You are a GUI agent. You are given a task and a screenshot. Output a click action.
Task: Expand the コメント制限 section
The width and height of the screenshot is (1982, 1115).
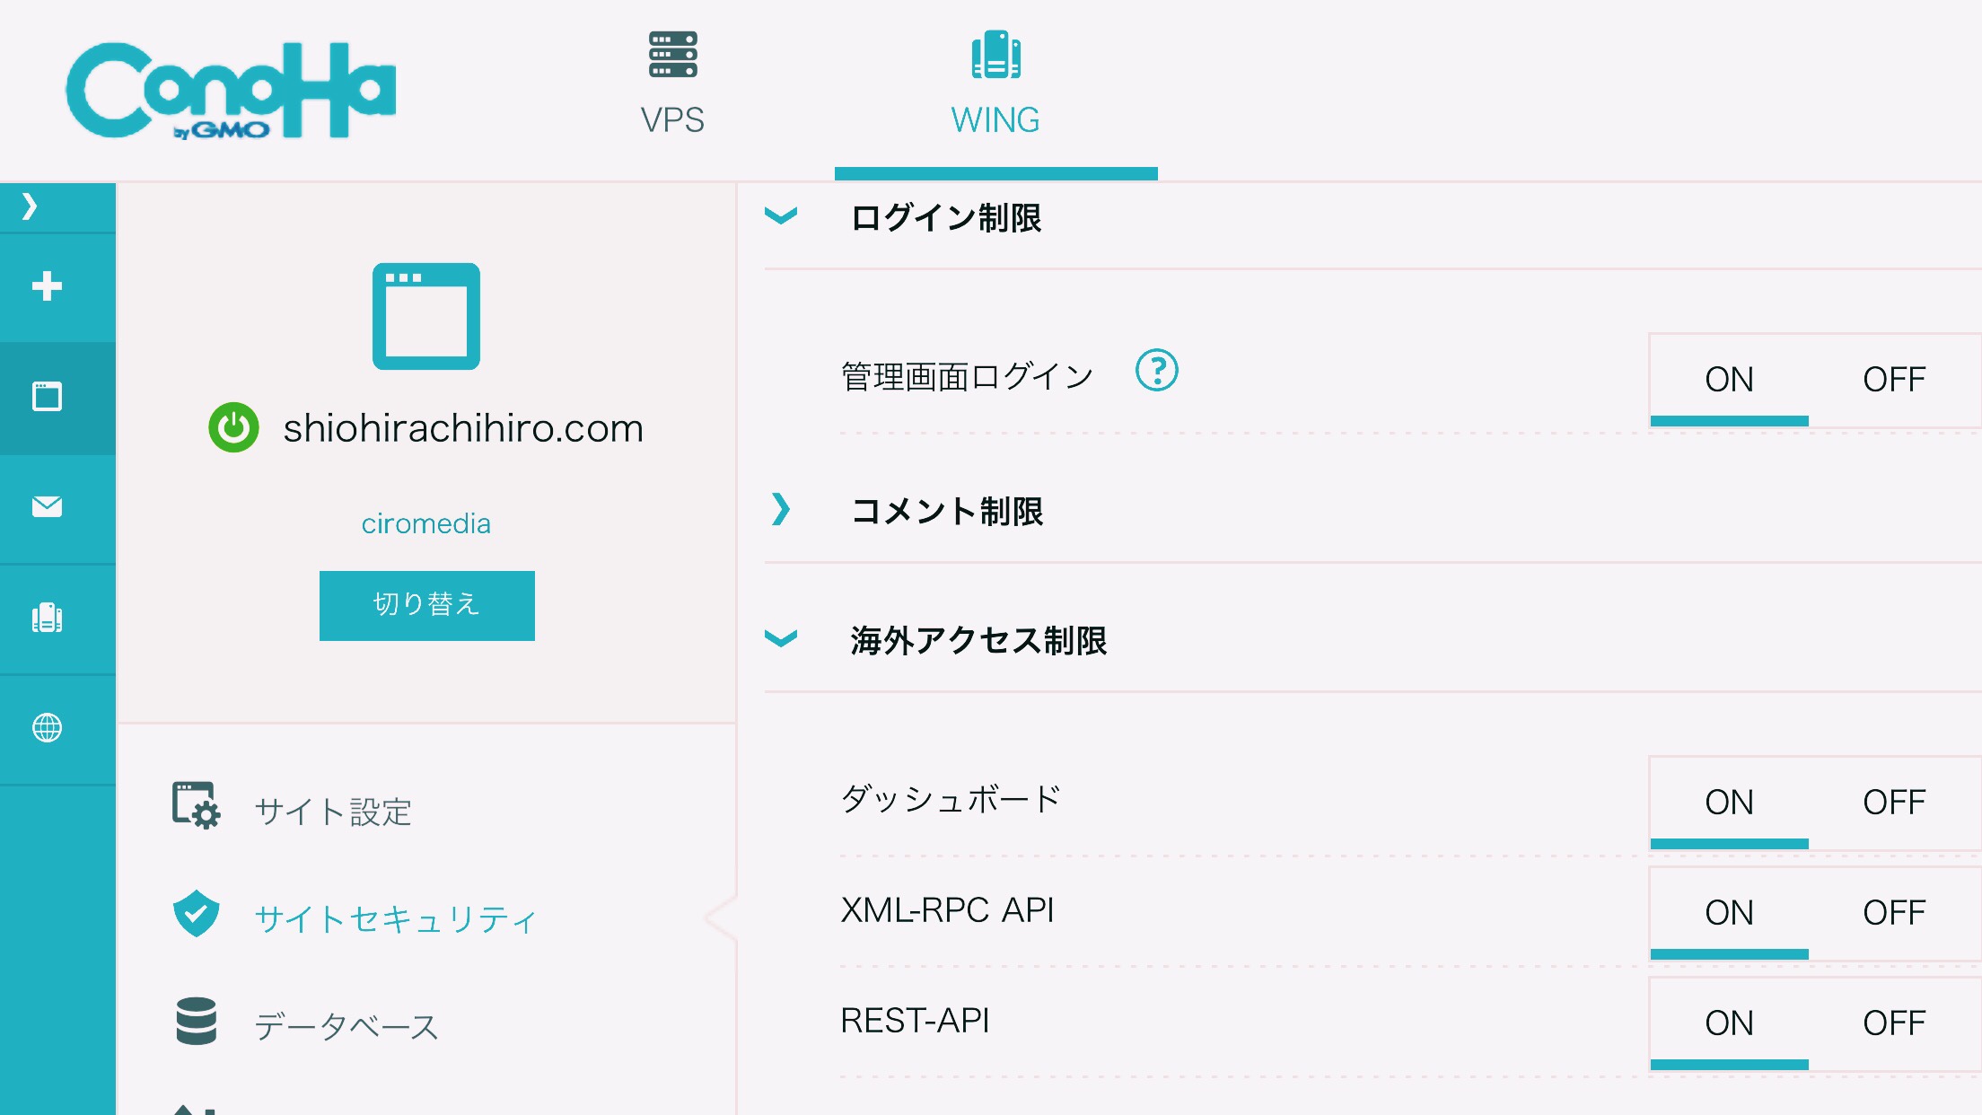click(781, 510)
